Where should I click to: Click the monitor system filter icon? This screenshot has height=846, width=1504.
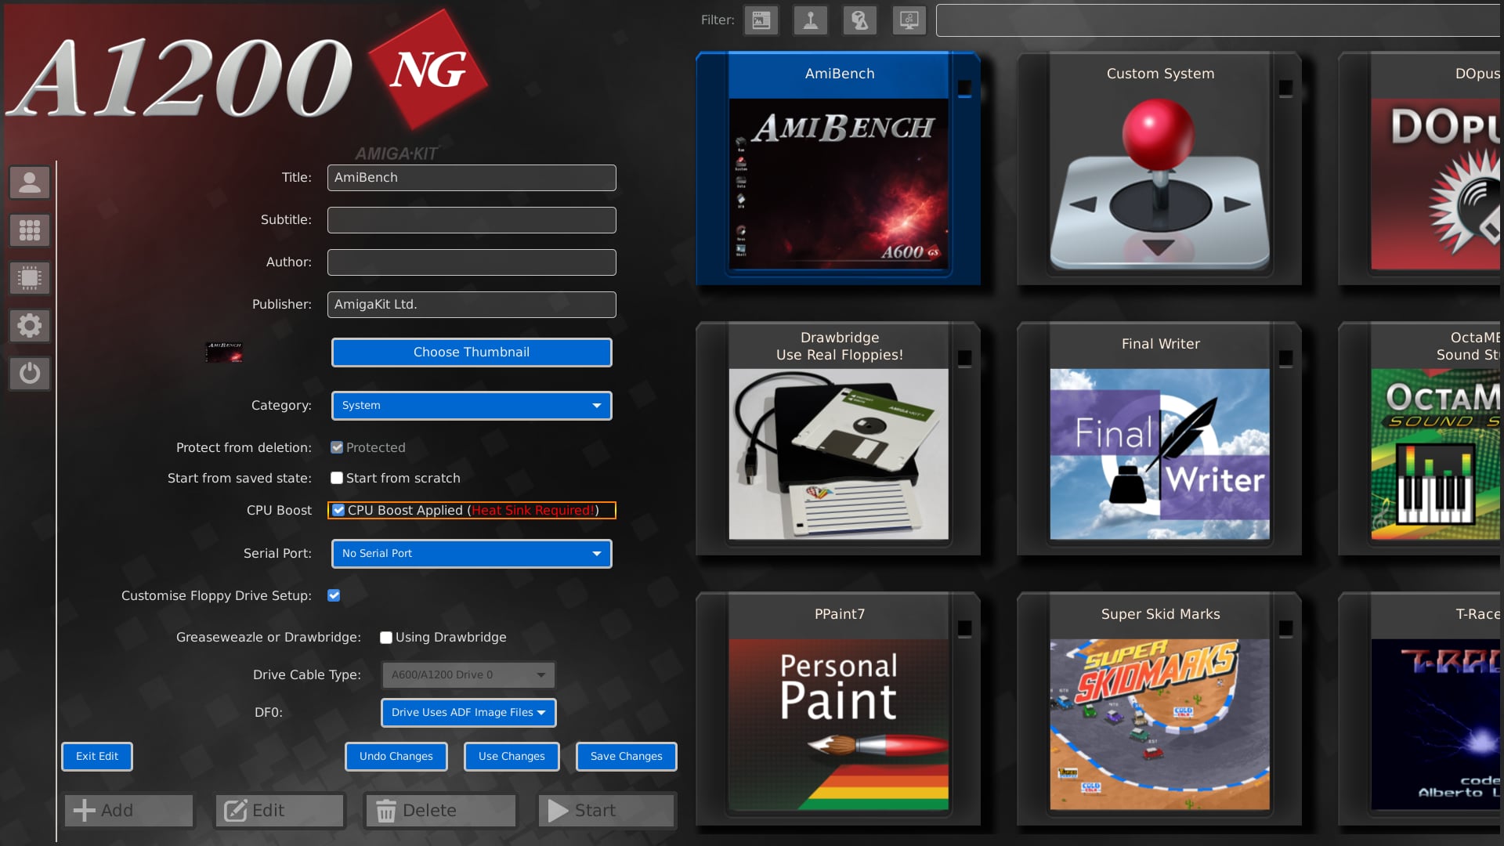(x=909, y=20)
